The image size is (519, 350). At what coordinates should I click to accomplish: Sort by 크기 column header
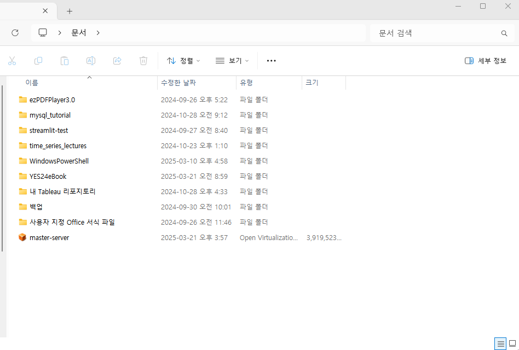point(312,83)
